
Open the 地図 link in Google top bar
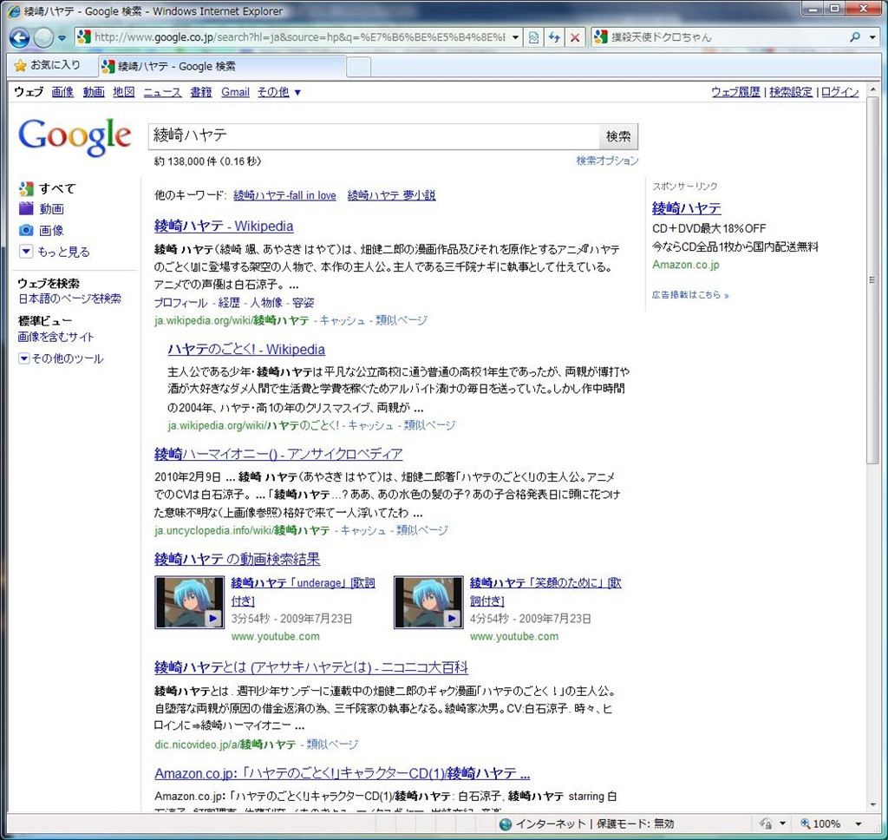click(x=123, y=92)
